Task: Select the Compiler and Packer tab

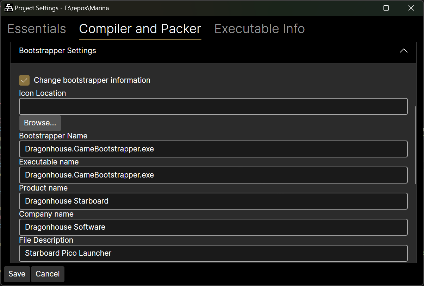Action: click(140, 29)
